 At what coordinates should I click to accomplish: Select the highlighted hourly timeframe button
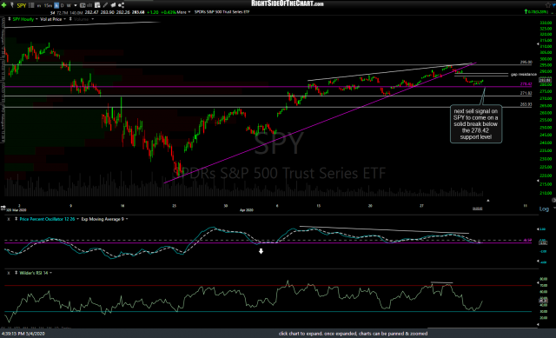point(56,5)
